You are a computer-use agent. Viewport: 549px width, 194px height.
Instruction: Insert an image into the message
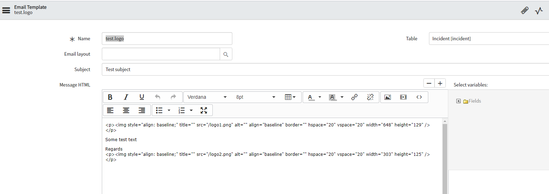(388, 97)
